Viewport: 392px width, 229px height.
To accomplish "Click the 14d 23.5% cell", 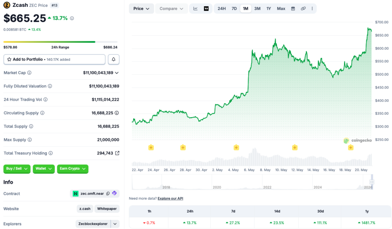I will pyautogui.click(x=277, y=223).
